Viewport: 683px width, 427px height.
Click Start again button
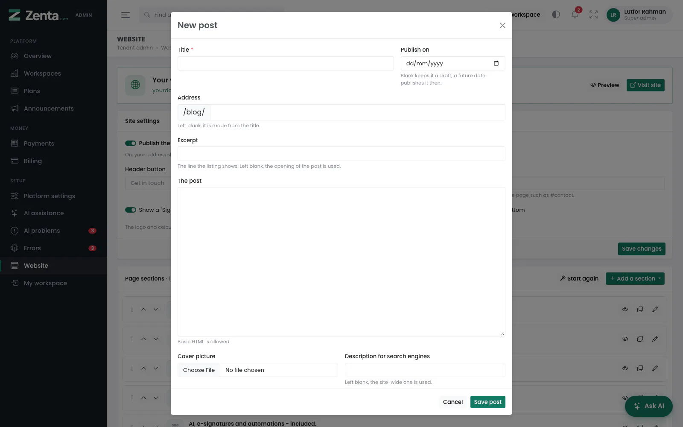click(579, 278)
